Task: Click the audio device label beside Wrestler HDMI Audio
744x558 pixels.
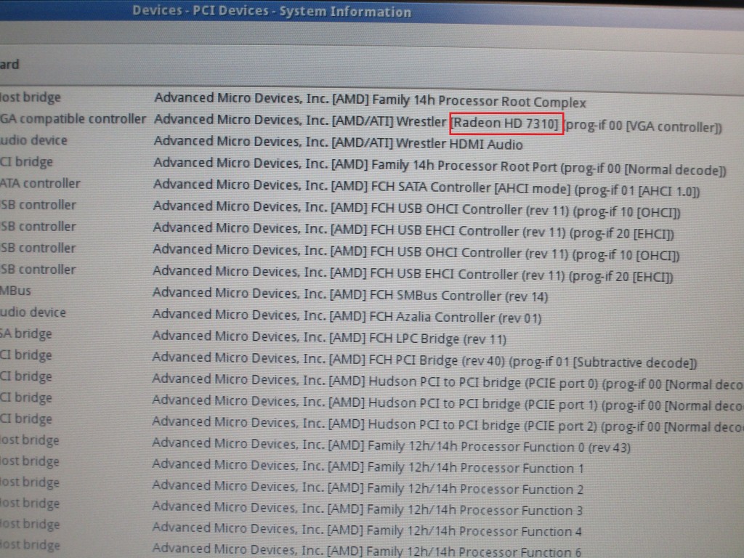Action: pos(33,140)
